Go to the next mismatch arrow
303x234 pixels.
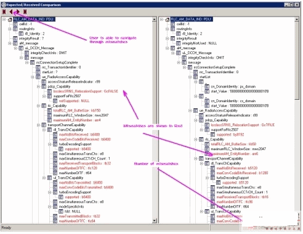pos(18,12)
